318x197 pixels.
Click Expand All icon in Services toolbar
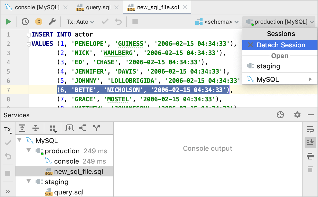click(22, 128)
